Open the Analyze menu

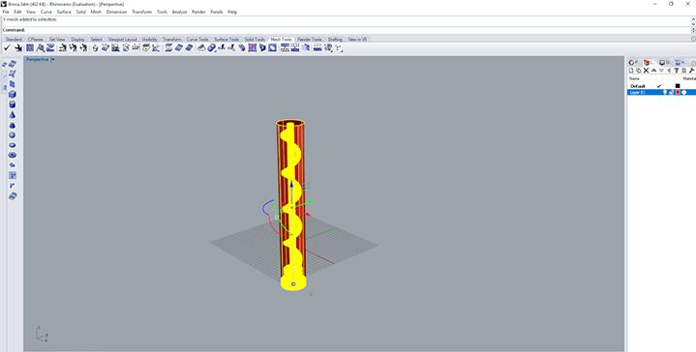tap(179, 12)
